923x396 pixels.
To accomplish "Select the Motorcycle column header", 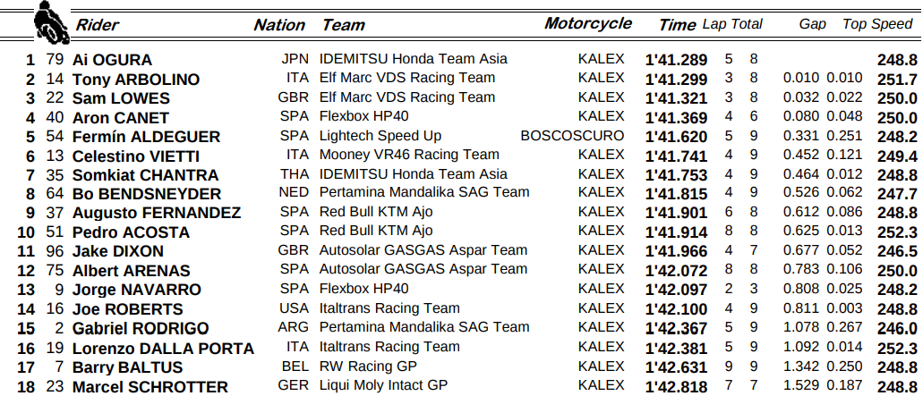I will pos(588,24).
